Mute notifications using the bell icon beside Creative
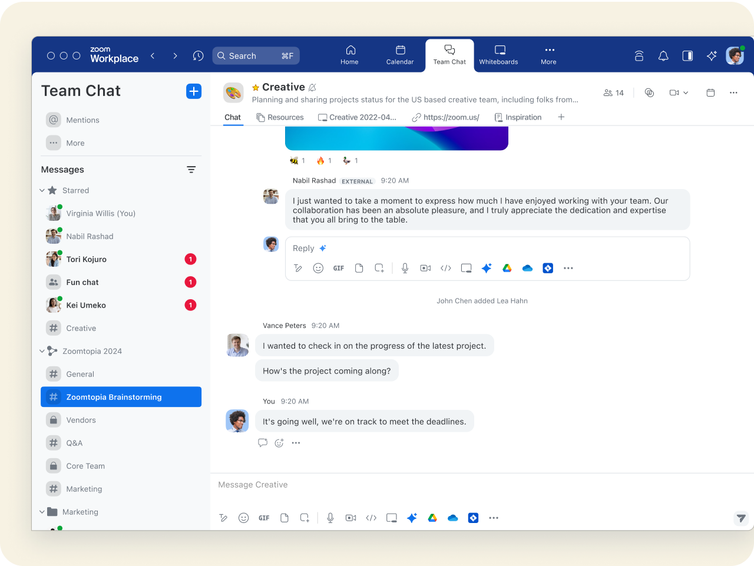This screenshot has width=754, height=566. 310,86
